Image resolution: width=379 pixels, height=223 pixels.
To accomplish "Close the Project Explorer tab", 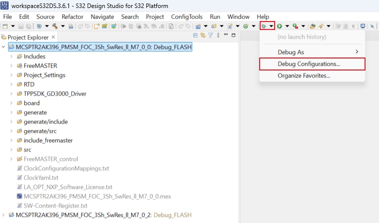I will point(53,37).
